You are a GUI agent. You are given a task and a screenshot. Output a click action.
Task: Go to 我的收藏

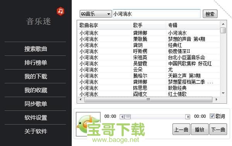(x=36, y=90)
